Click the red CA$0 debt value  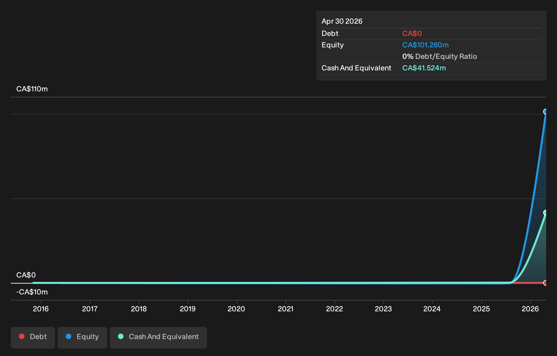click(412, 34)
